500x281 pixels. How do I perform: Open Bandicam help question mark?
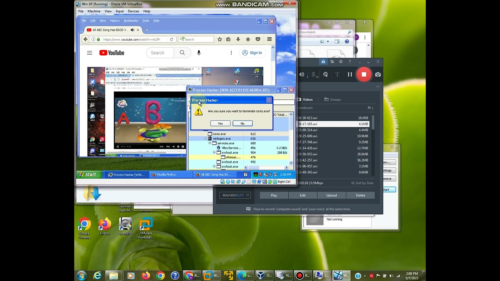(350, 62)
